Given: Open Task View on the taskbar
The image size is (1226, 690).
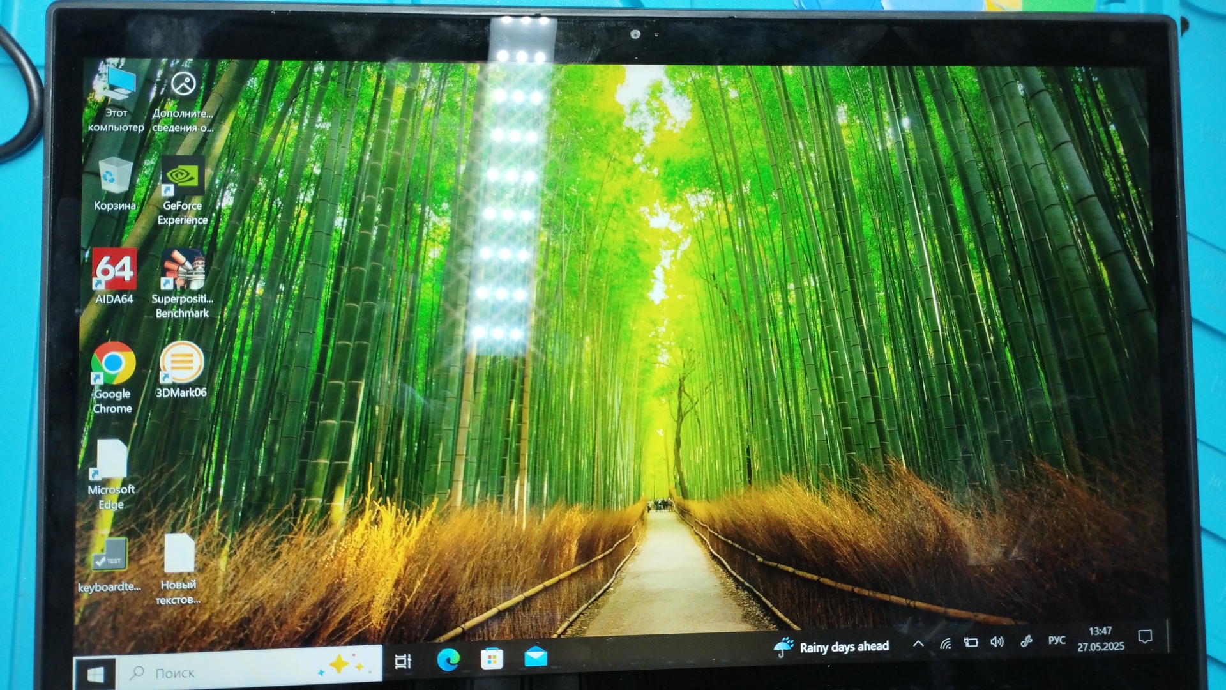Looking at the screenshot, I should point(403,662).
